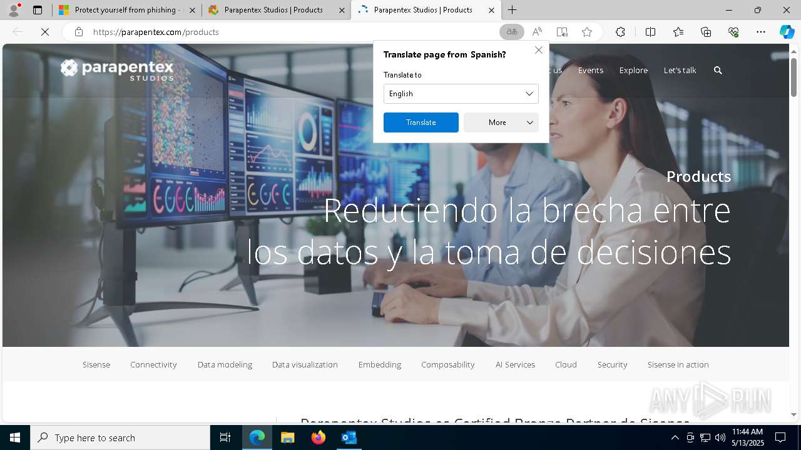This screenshot has height=450, width=801.
Task: Close the active Parapentex tab
Action: coord(491,10)
